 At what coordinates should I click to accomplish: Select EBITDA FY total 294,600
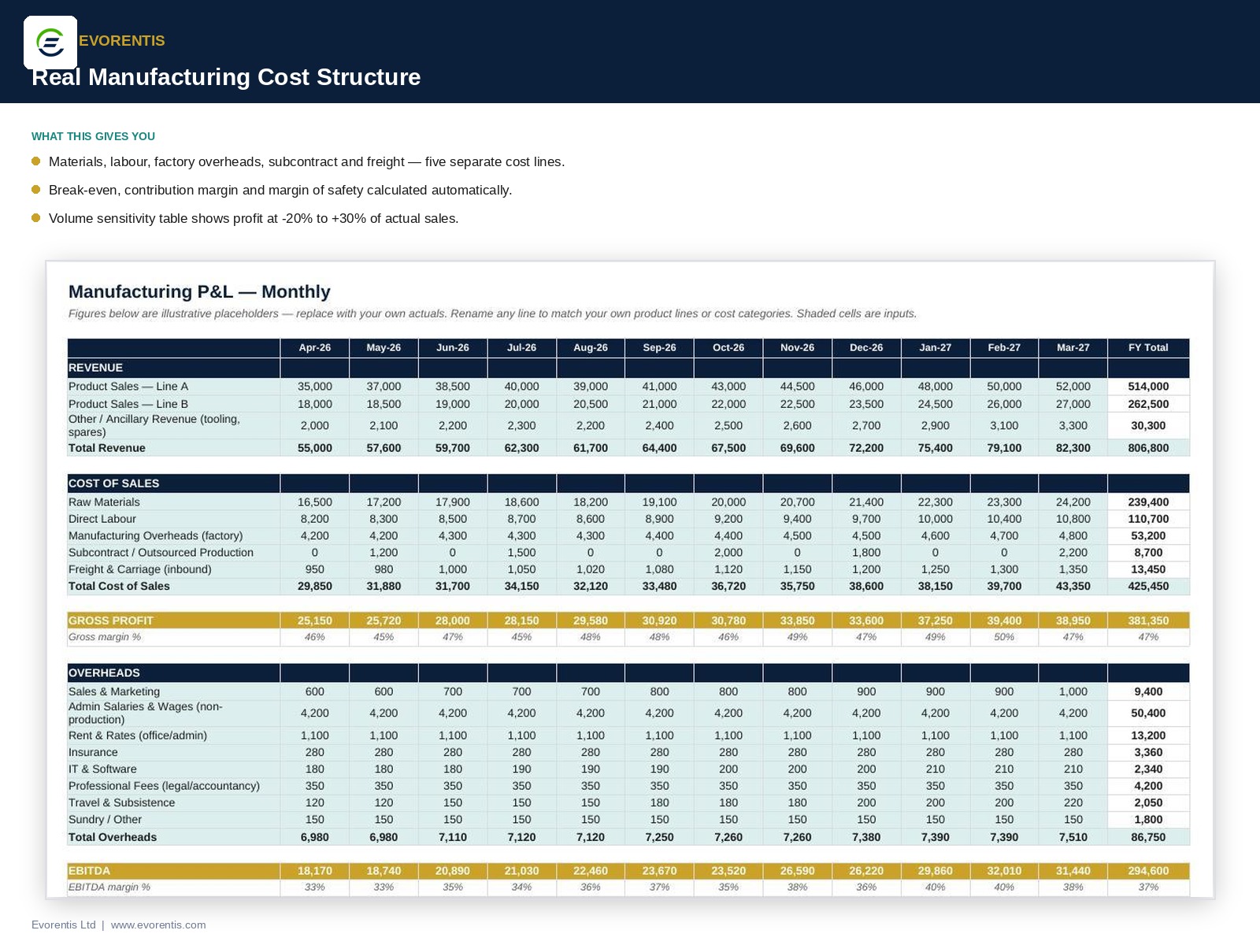point(1148,871)
